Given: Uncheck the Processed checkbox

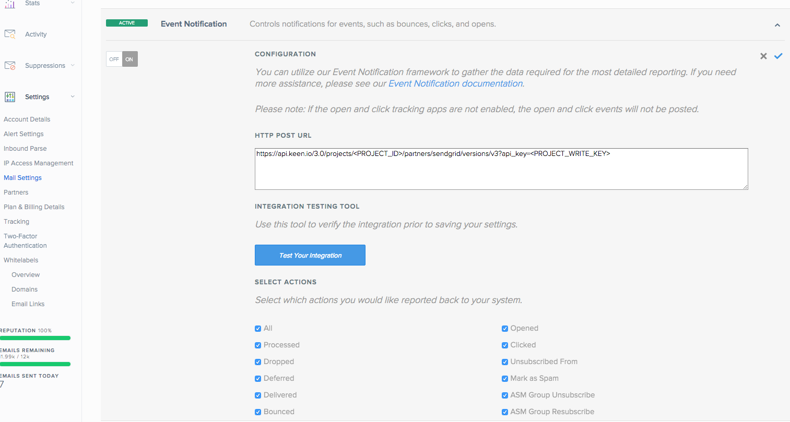Looking at the screenshot, I should (x=258, y=345).
